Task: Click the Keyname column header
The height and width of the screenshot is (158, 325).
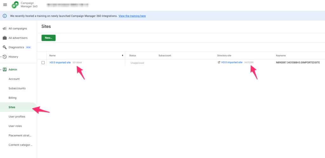Action: point(281,56)
